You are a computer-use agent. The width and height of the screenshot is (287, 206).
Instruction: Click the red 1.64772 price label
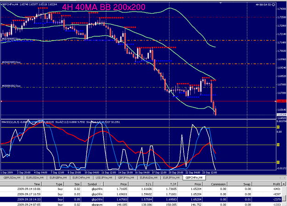pyautogui.click(x=281, y=101)
